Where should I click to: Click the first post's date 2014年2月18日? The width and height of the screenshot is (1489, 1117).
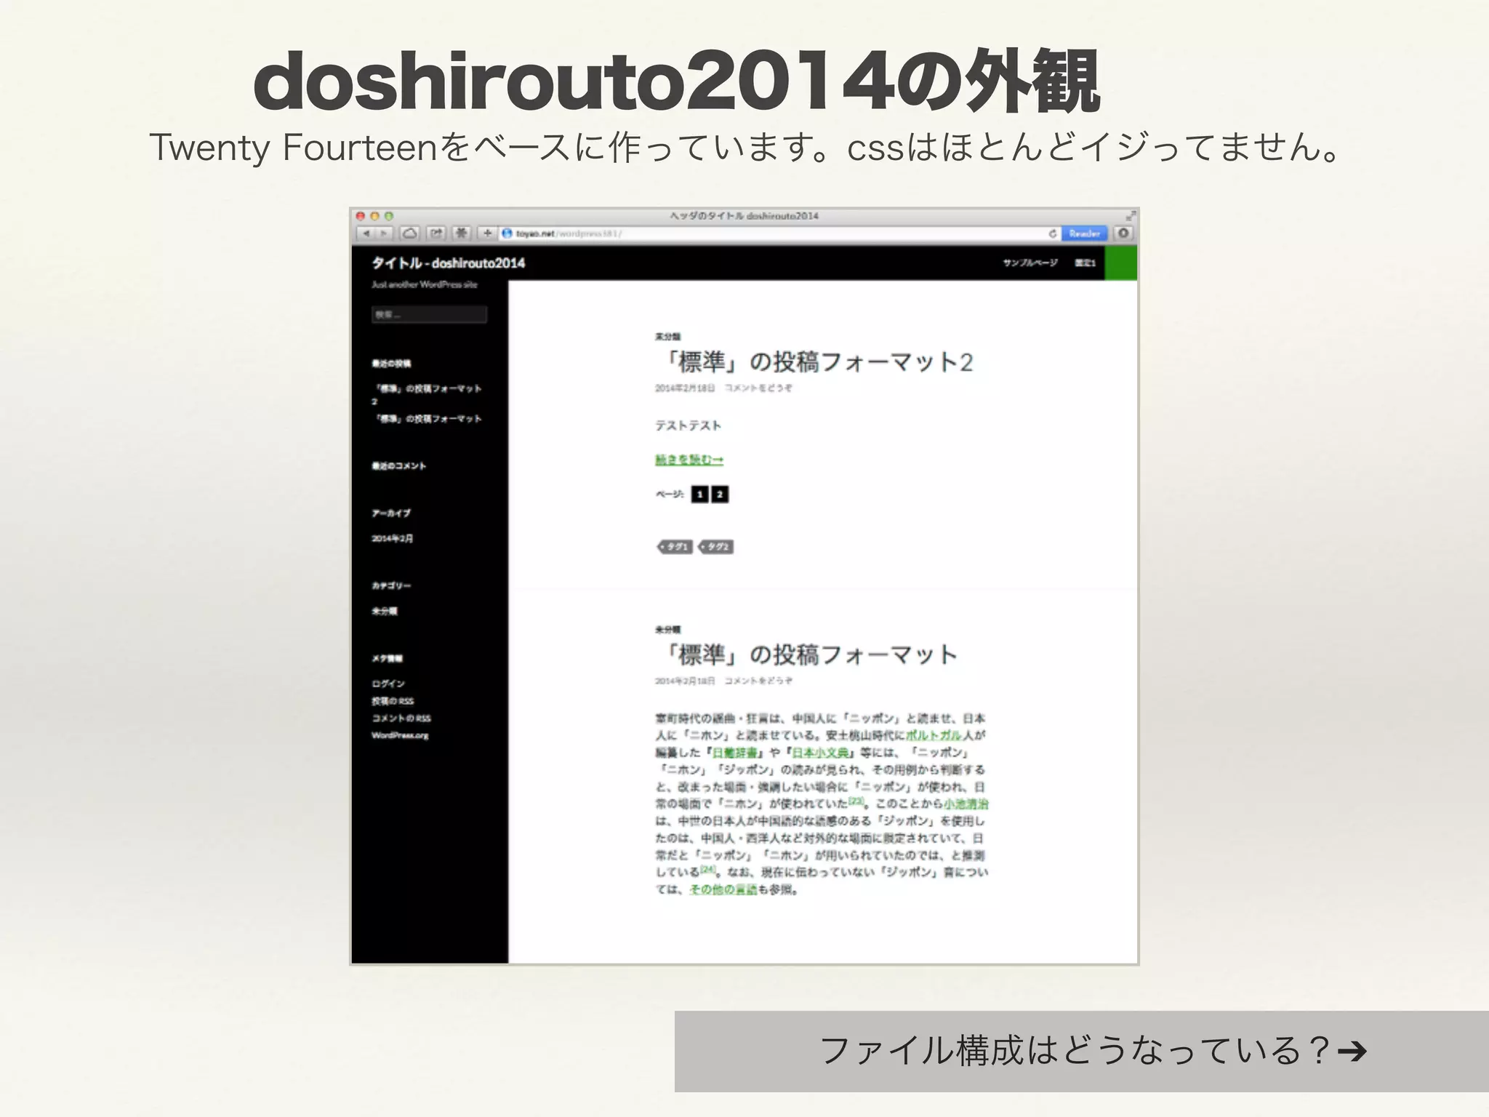pyautogui.click(x=685, y=388)
